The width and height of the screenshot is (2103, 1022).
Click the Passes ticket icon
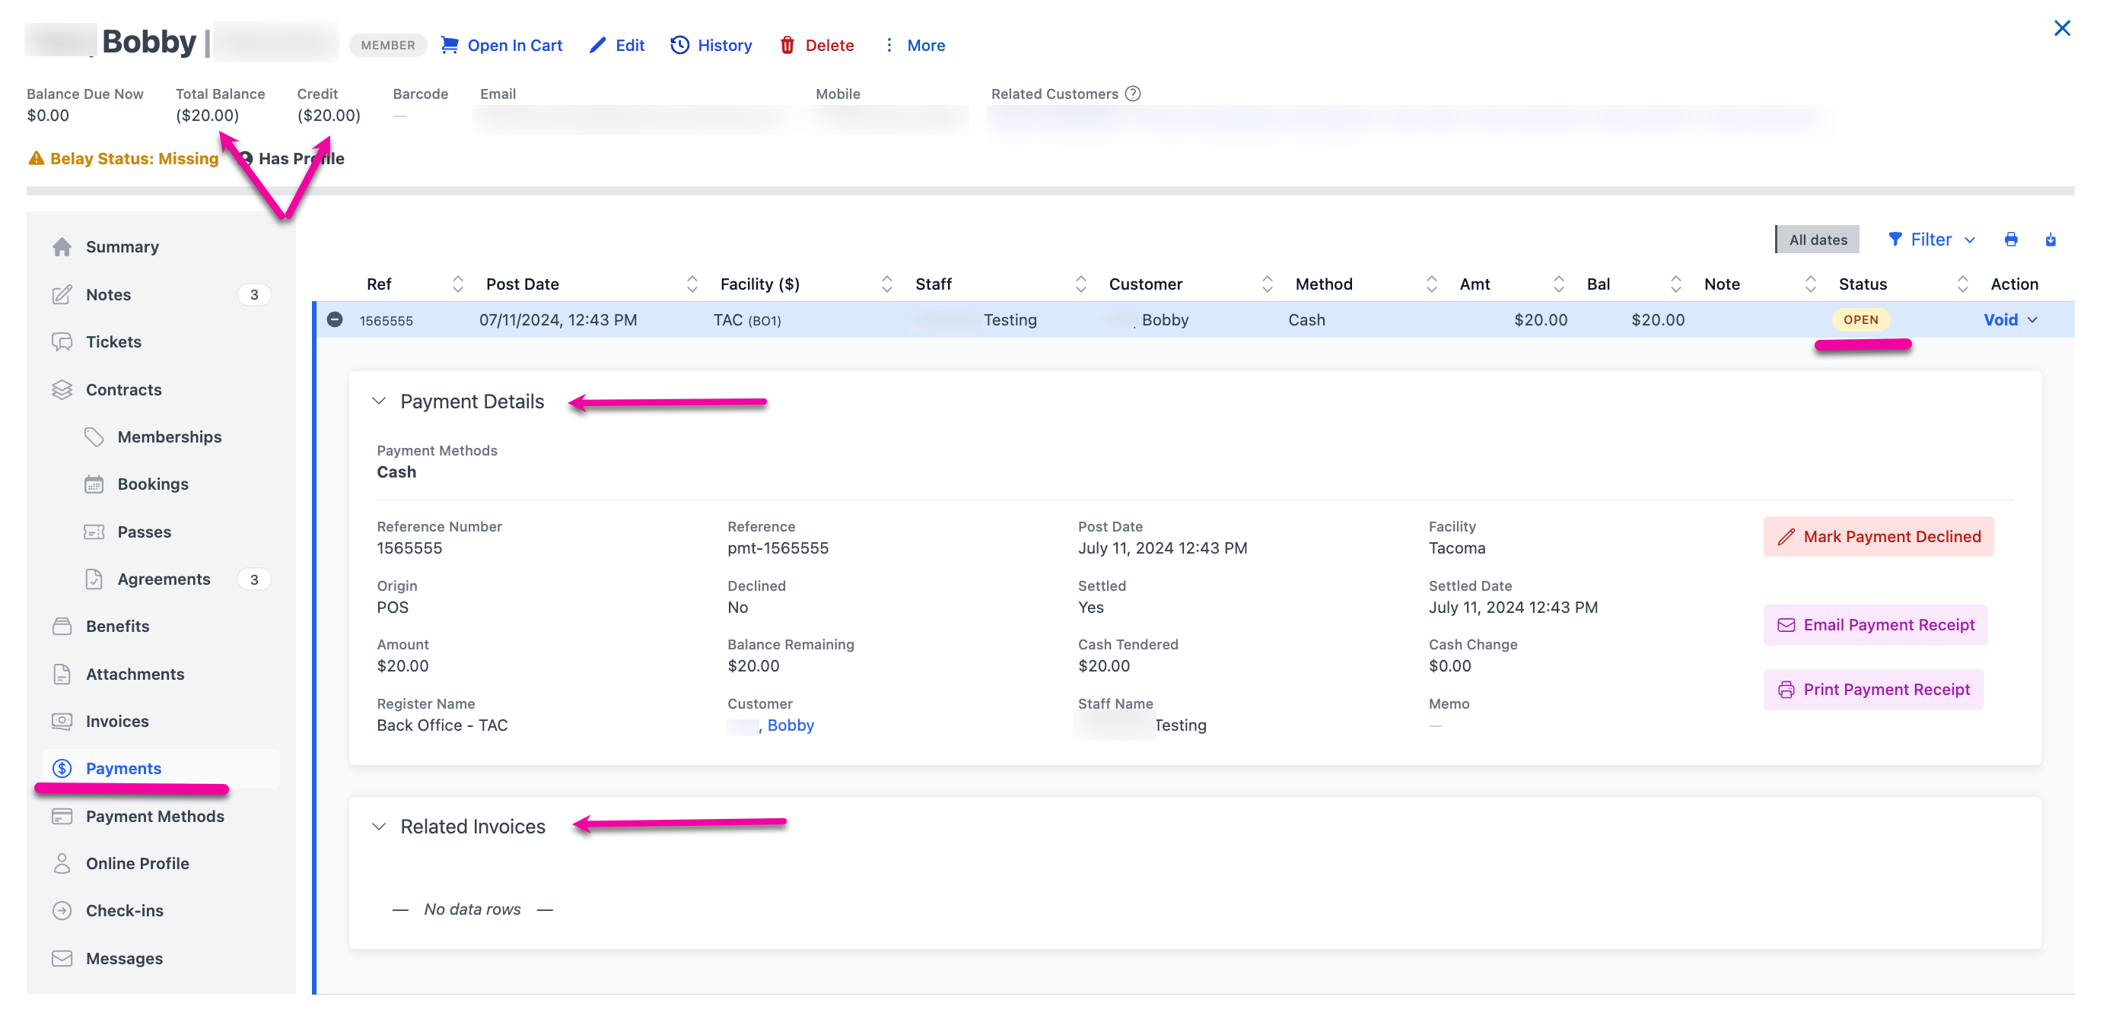pos(94,532)
